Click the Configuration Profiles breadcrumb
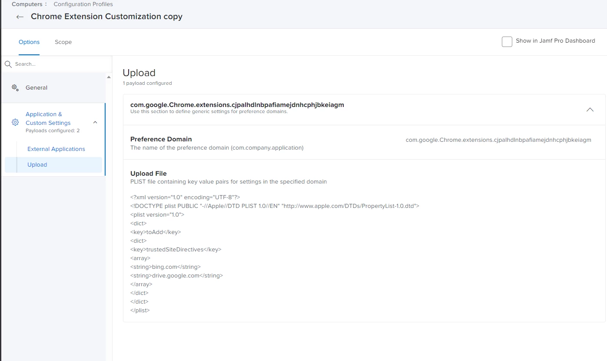Image resolution: width=607 pixels, height=361 pixels. pos(83,4)
